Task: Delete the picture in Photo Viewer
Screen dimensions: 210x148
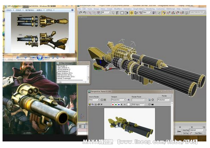Action: pyautogui.click(x=64, y=57)
